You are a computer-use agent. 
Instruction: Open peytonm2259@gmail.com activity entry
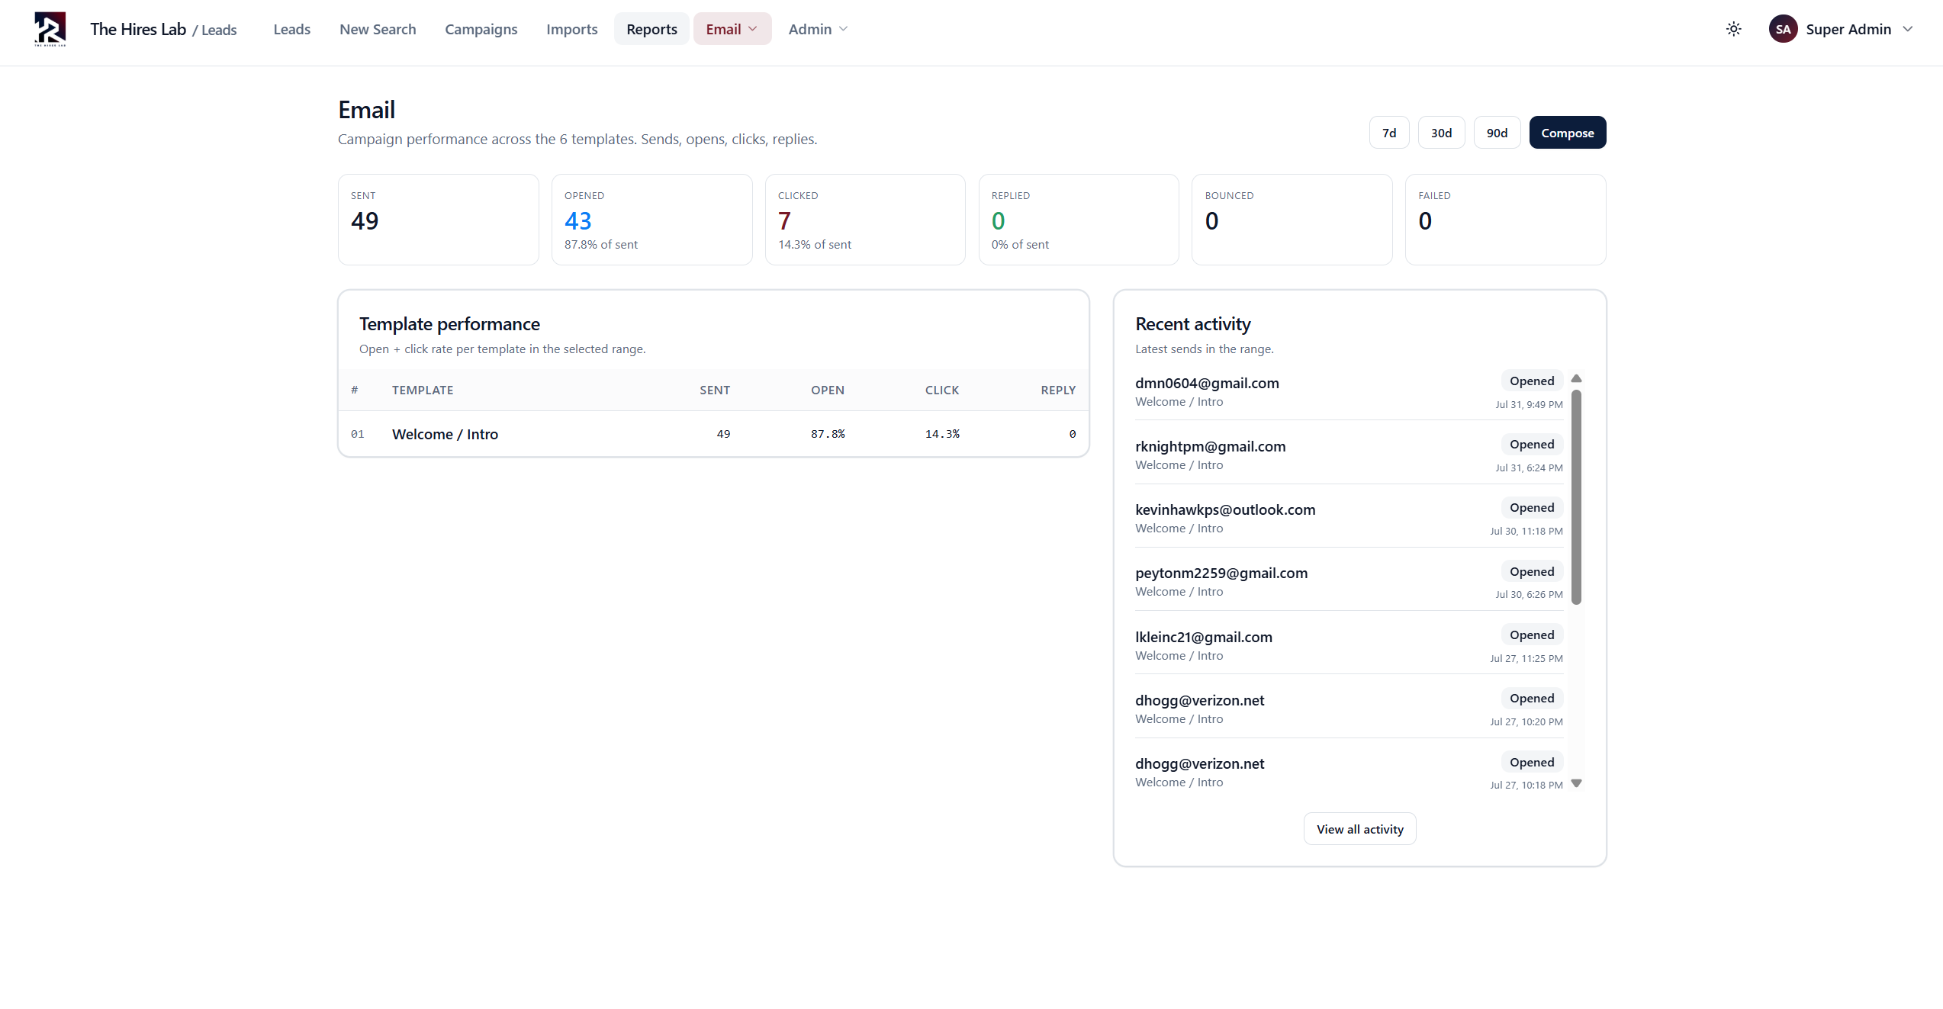[1349, 581]
